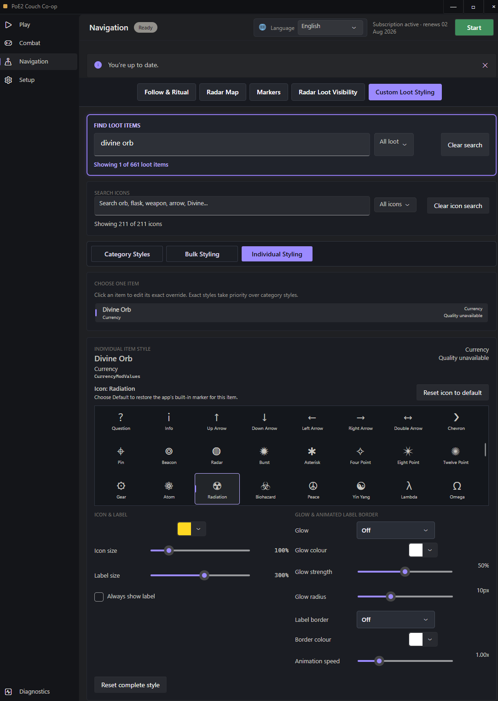Open the All loot filter dropdown
Image resolution: width=498 pixels, height=701 pixels.
(394, 144)
